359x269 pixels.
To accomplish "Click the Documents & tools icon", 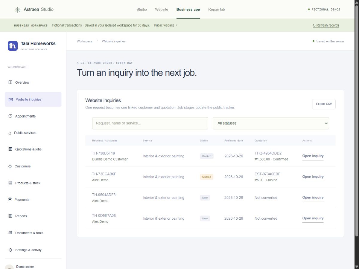I will (10, 233).
